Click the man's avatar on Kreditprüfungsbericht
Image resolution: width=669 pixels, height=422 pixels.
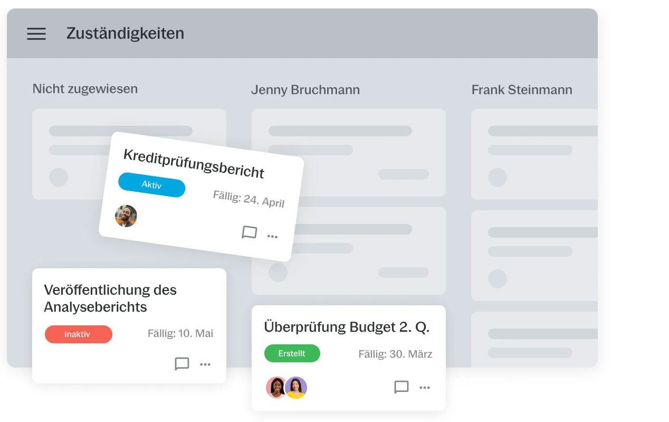click(x=126, y=216)
